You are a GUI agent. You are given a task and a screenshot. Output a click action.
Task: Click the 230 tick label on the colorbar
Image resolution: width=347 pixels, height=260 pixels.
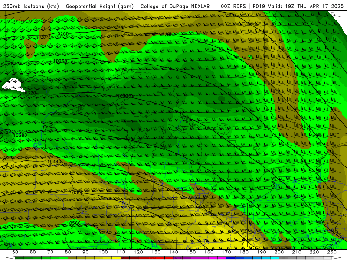coord(332,252)
